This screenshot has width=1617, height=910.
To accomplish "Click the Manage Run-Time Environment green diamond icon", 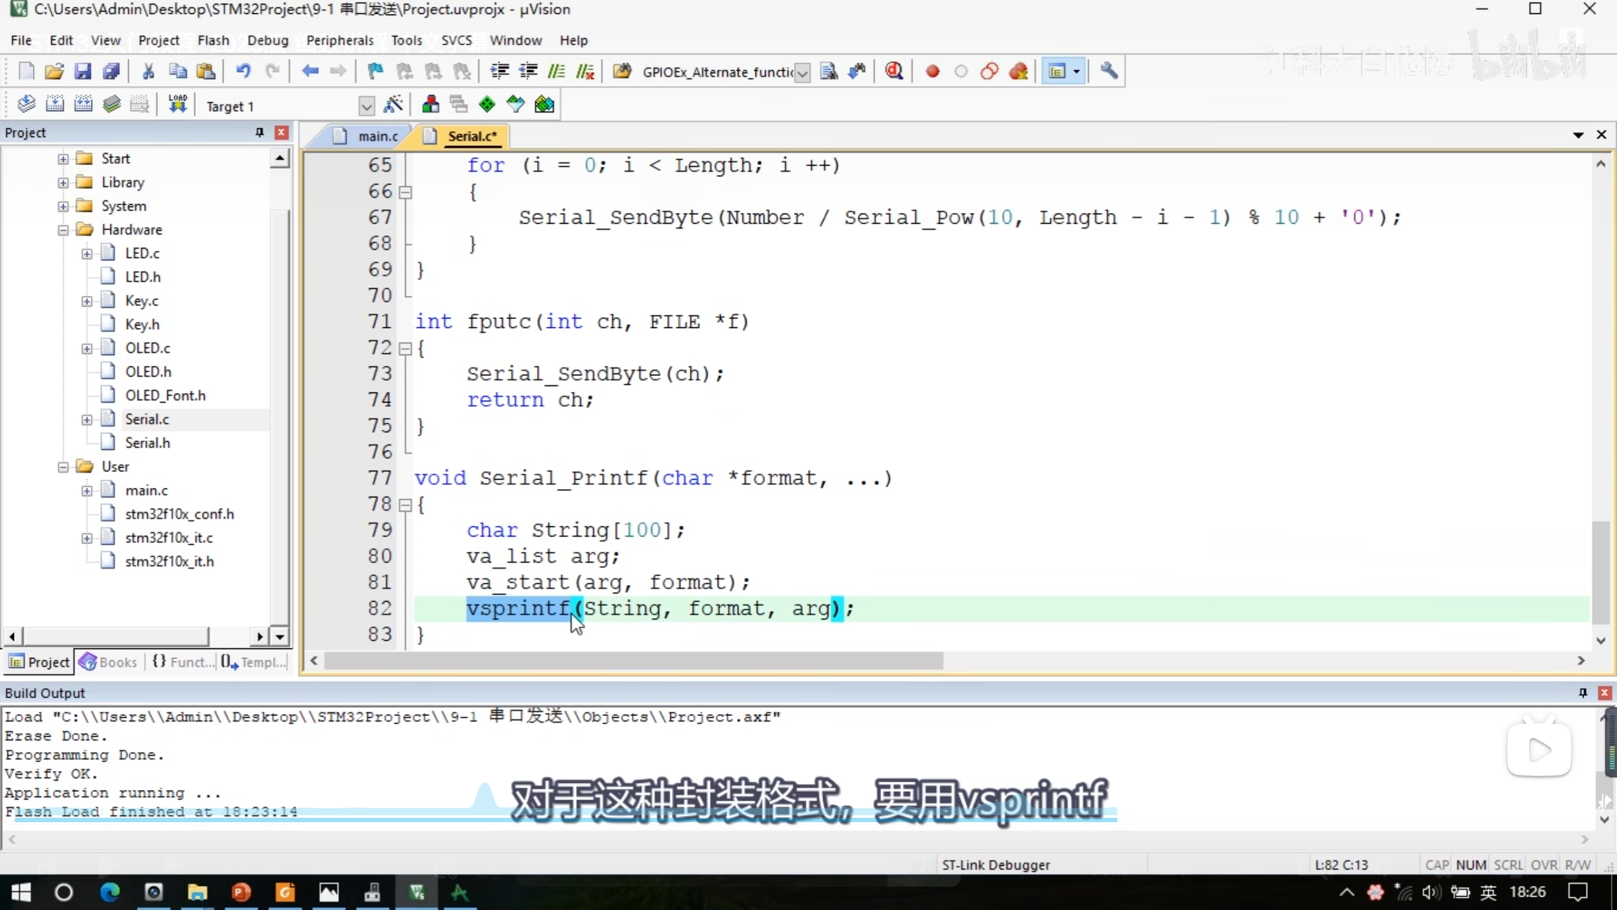I will (x=487, y=105).
